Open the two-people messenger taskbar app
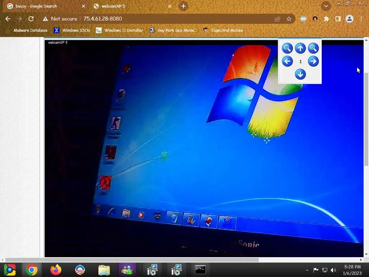 pos(127,270)
